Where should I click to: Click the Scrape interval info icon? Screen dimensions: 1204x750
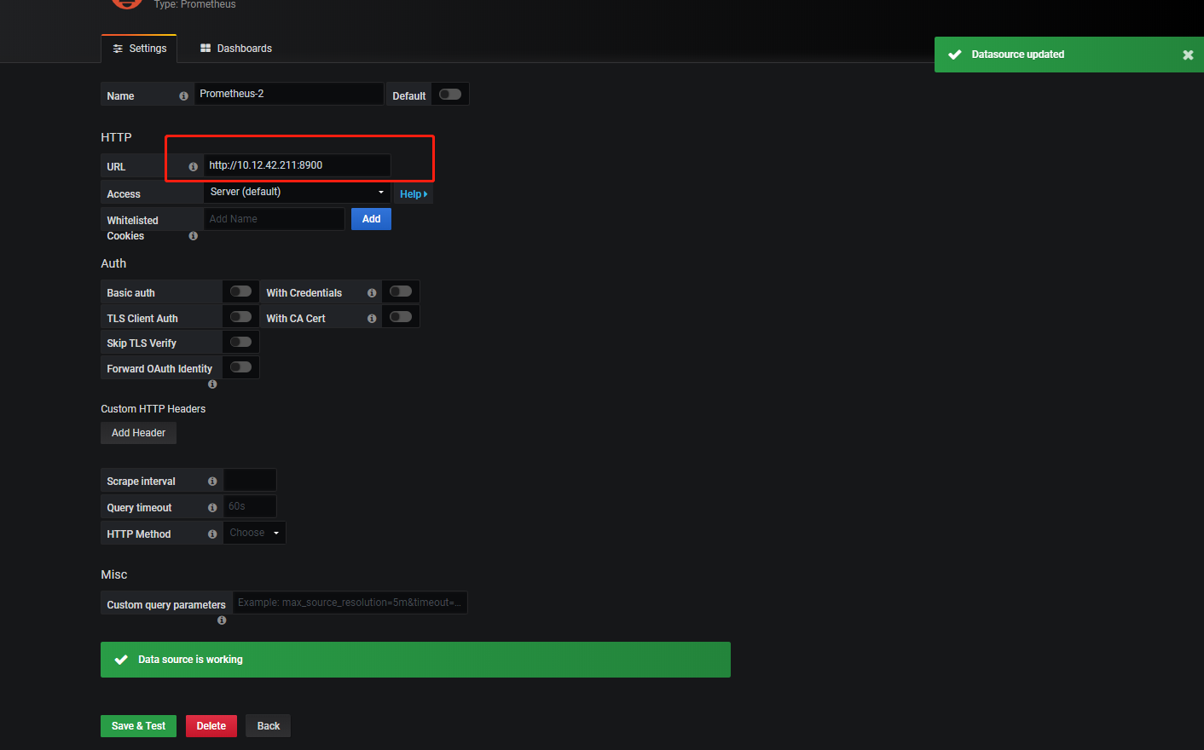coord(212,482)
